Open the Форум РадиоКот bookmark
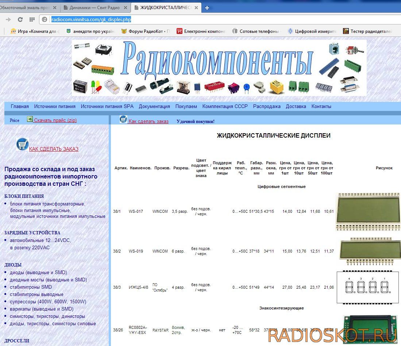This screenshot has height=346, width=401. point(146,31)
